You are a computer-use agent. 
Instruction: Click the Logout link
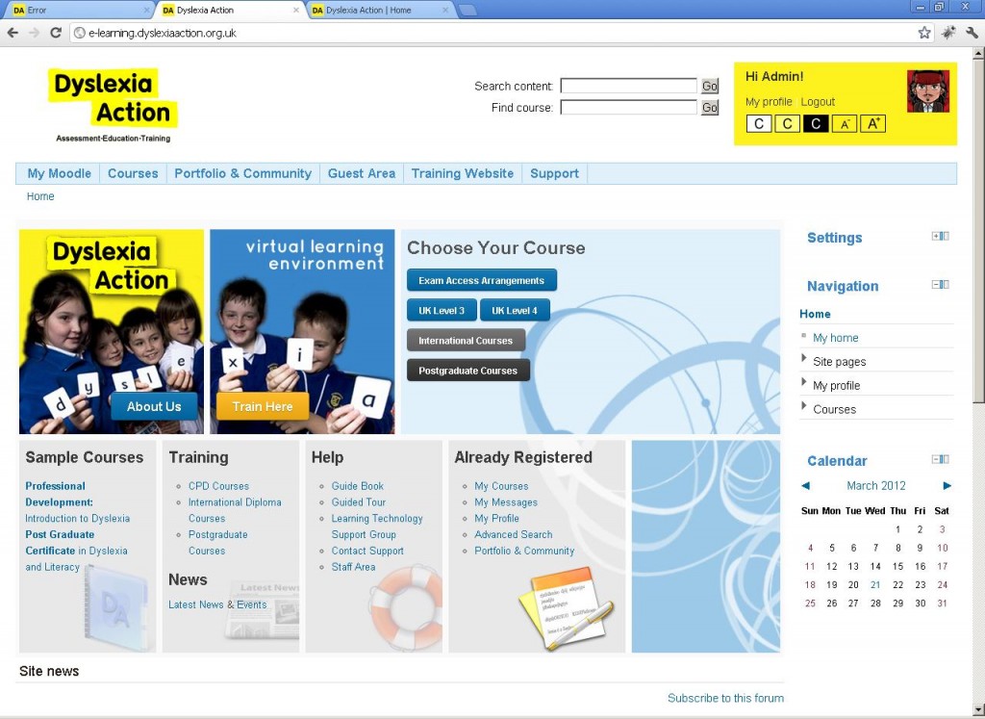818,102
